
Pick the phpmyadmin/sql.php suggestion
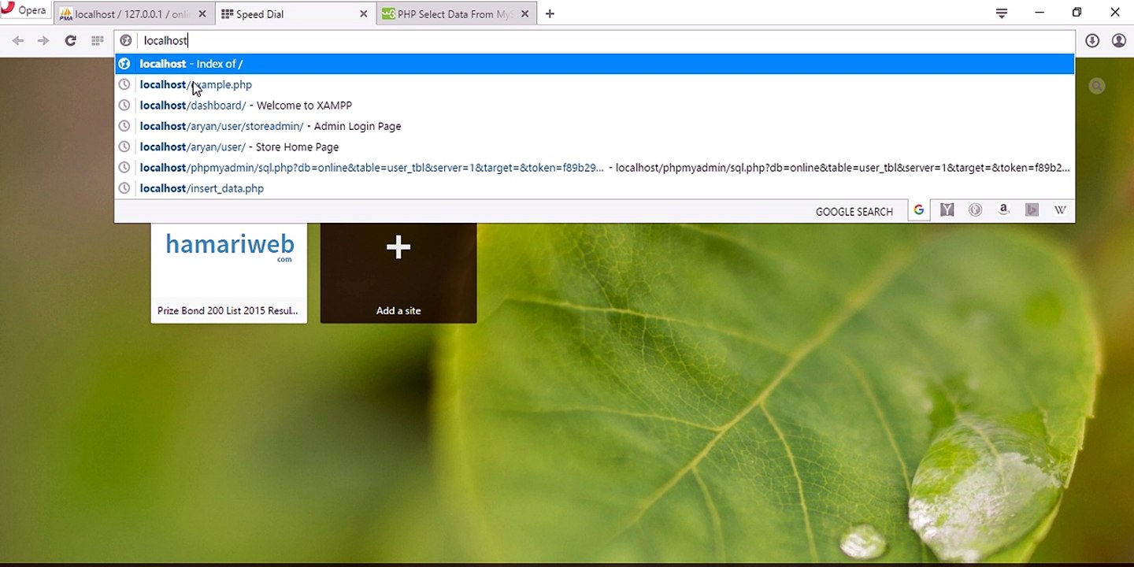coord(595,168)
